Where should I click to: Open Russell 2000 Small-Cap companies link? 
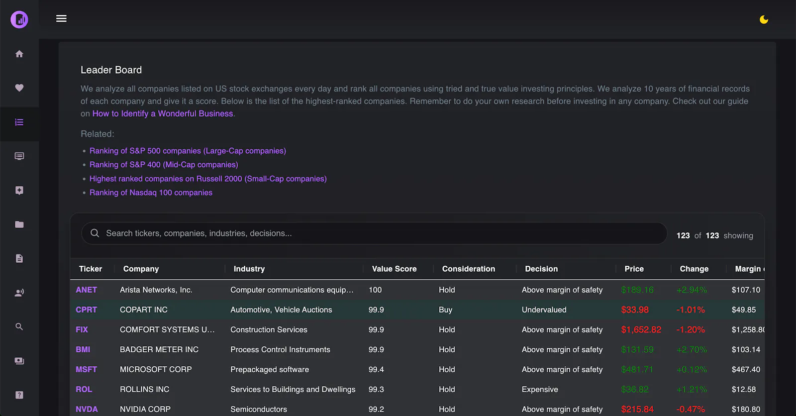(x=208, y=179)
